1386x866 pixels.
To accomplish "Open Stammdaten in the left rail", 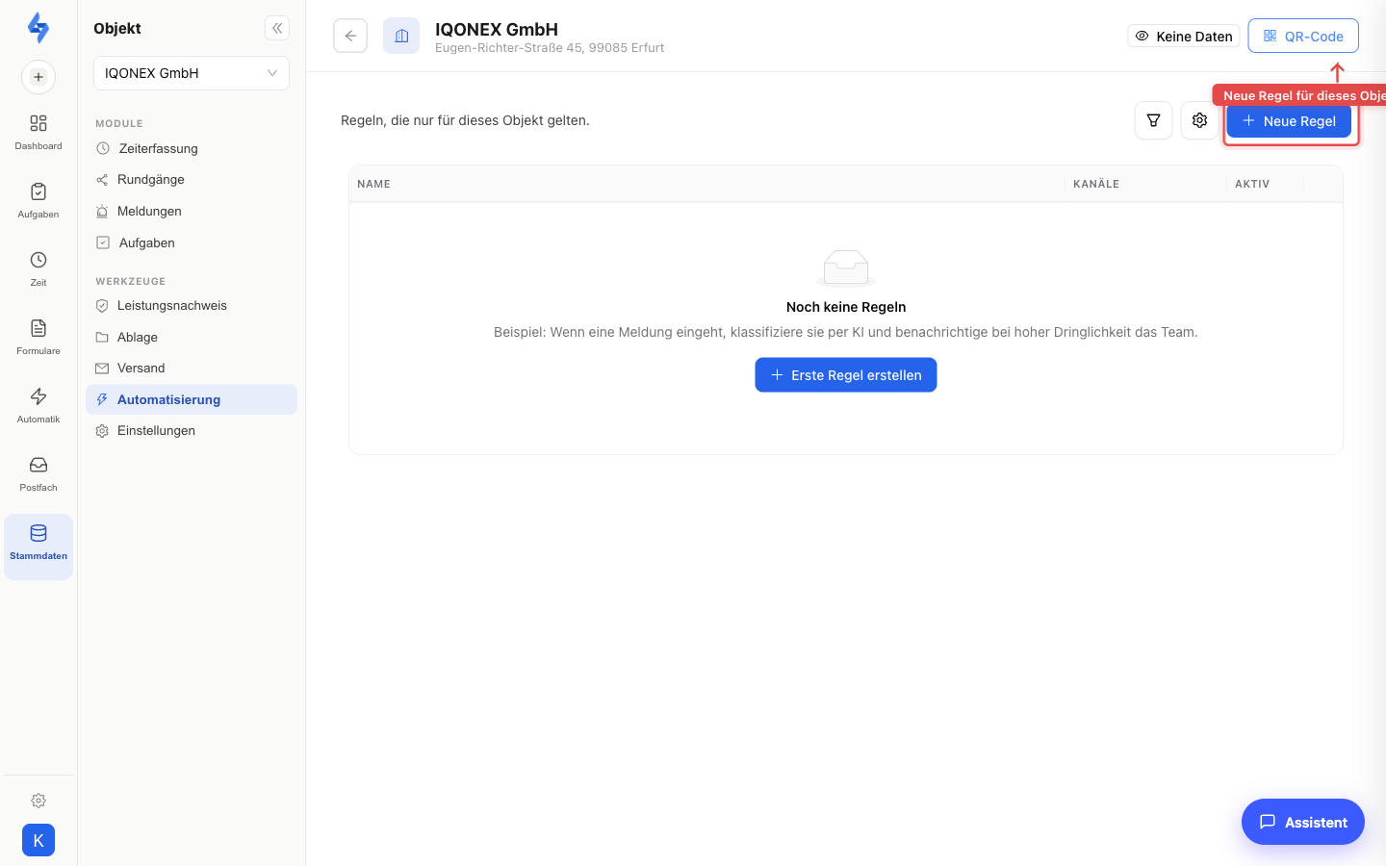I will pos(38,547).
